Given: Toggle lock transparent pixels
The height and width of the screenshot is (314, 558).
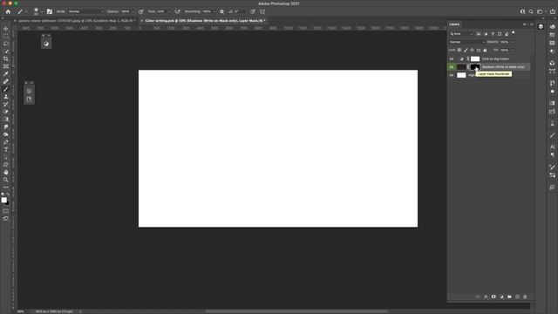Looking at the screenshot, I should click(x=459, y=51).
